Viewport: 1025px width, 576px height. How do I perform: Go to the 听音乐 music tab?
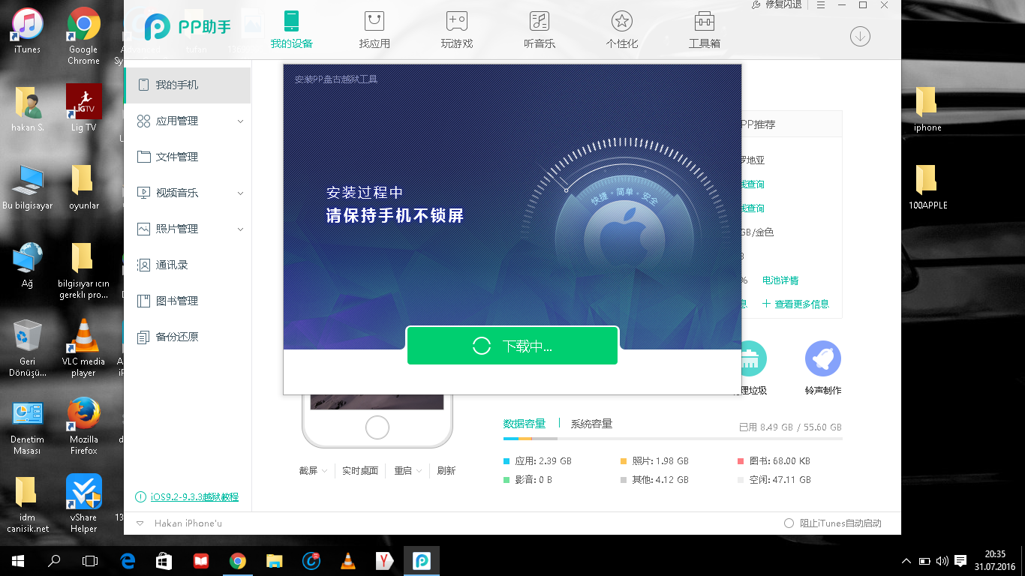pyautogui.click(x=539, y=30)
